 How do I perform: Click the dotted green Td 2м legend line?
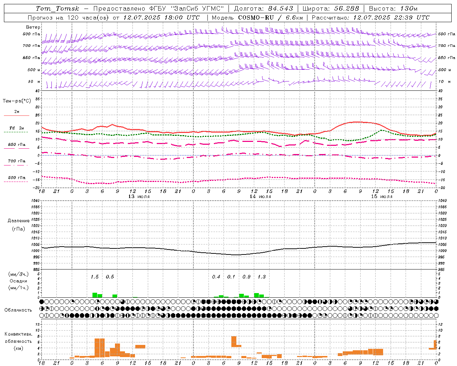(16, 132)
